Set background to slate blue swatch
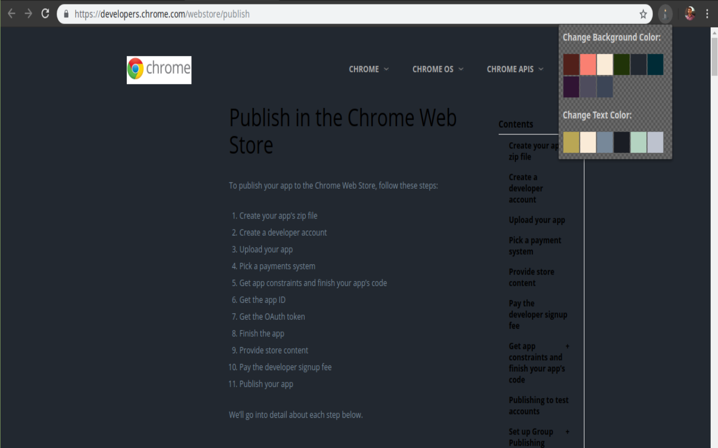 [x=605, y=87]
